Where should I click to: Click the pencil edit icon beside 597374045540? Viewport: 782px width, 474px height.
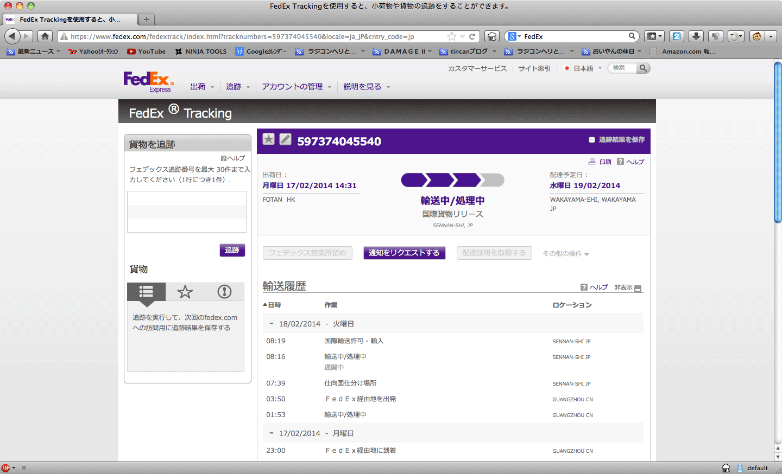(286, 139)
